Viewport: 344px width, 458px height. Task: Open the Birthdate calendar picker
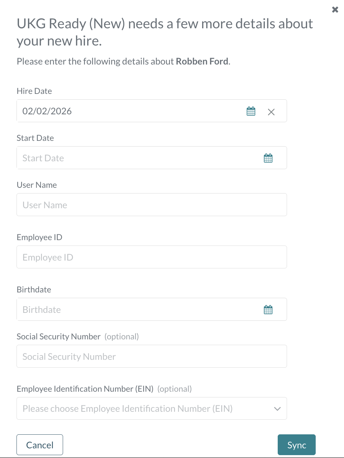point(268,310)
